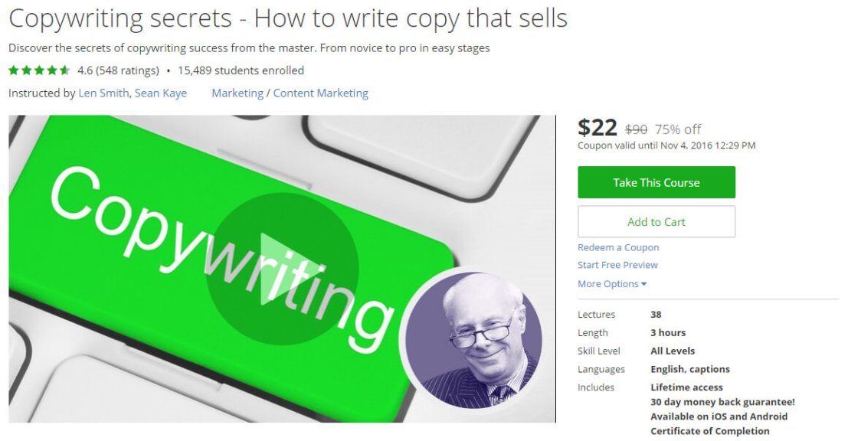
Task: Click the instructor portrait circle
Action: [x=473, y=339]
